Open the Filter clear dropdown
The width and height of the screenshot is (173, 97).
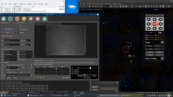(x=25, y=72)
